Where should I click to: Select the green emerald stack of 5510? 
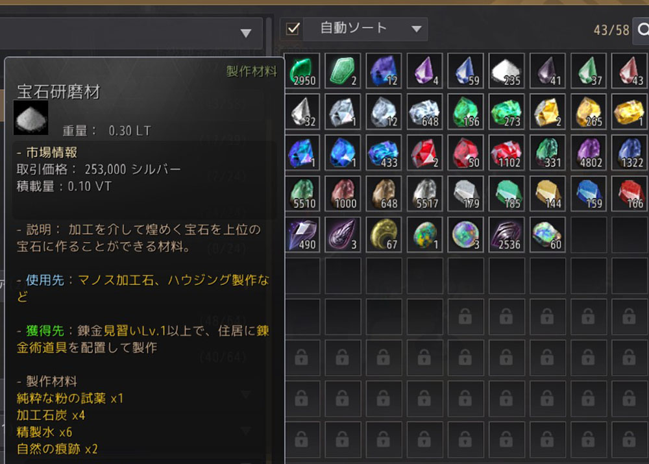pos(302,194)
